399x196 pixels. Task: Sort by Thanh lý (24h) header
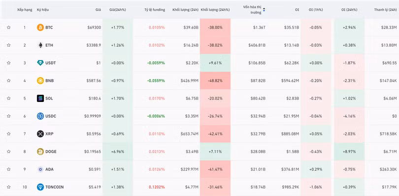385,10
